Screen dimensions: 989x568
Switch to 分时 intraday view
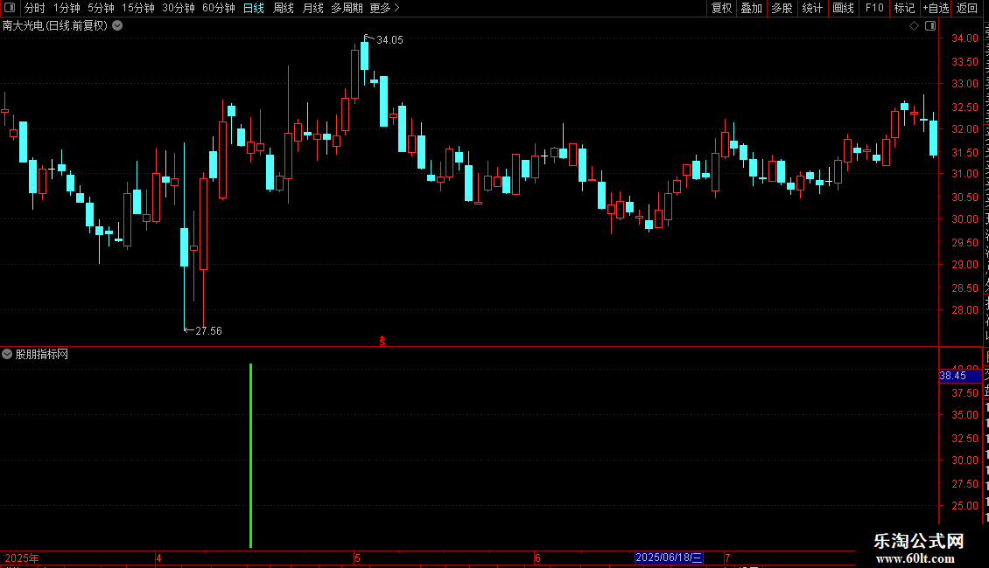pyautogui.click(x=35, y=8)
